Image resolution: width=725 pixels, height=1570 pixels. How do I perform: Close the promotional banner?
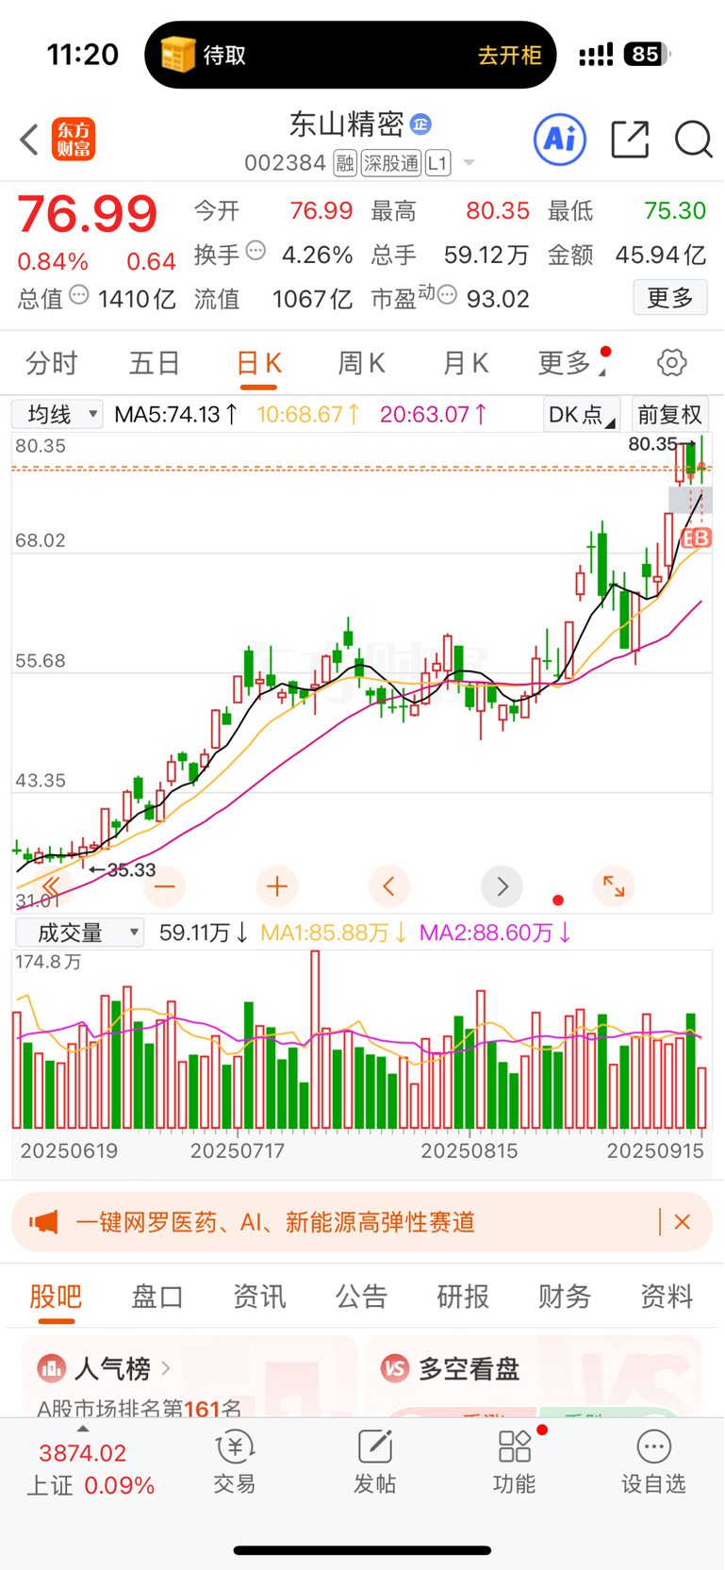coord(683,1222)
